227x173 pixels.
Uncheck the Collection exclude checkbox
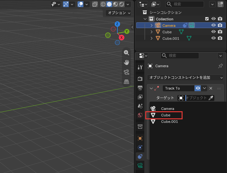click(207, 19)
